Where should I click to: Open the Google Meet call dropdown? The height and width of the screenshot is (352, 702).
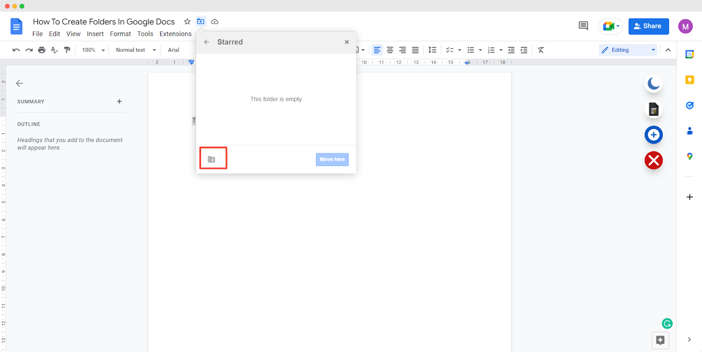611,26
